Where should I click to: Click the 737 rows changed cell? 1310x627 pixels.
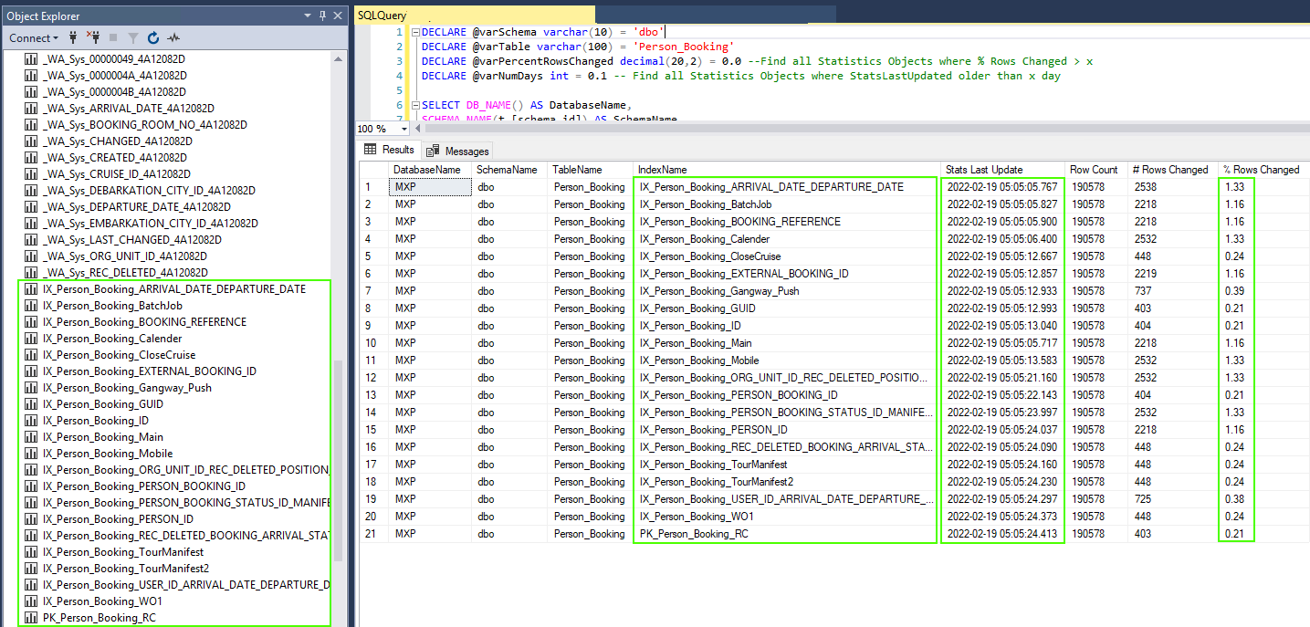(x=1171, y=291)
